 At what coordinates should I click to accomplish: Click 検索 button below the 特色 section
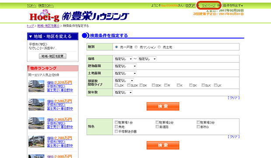(x=163, y=145)
